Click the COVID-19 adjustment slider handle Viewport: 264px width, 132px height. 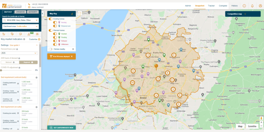click(1, 70)
